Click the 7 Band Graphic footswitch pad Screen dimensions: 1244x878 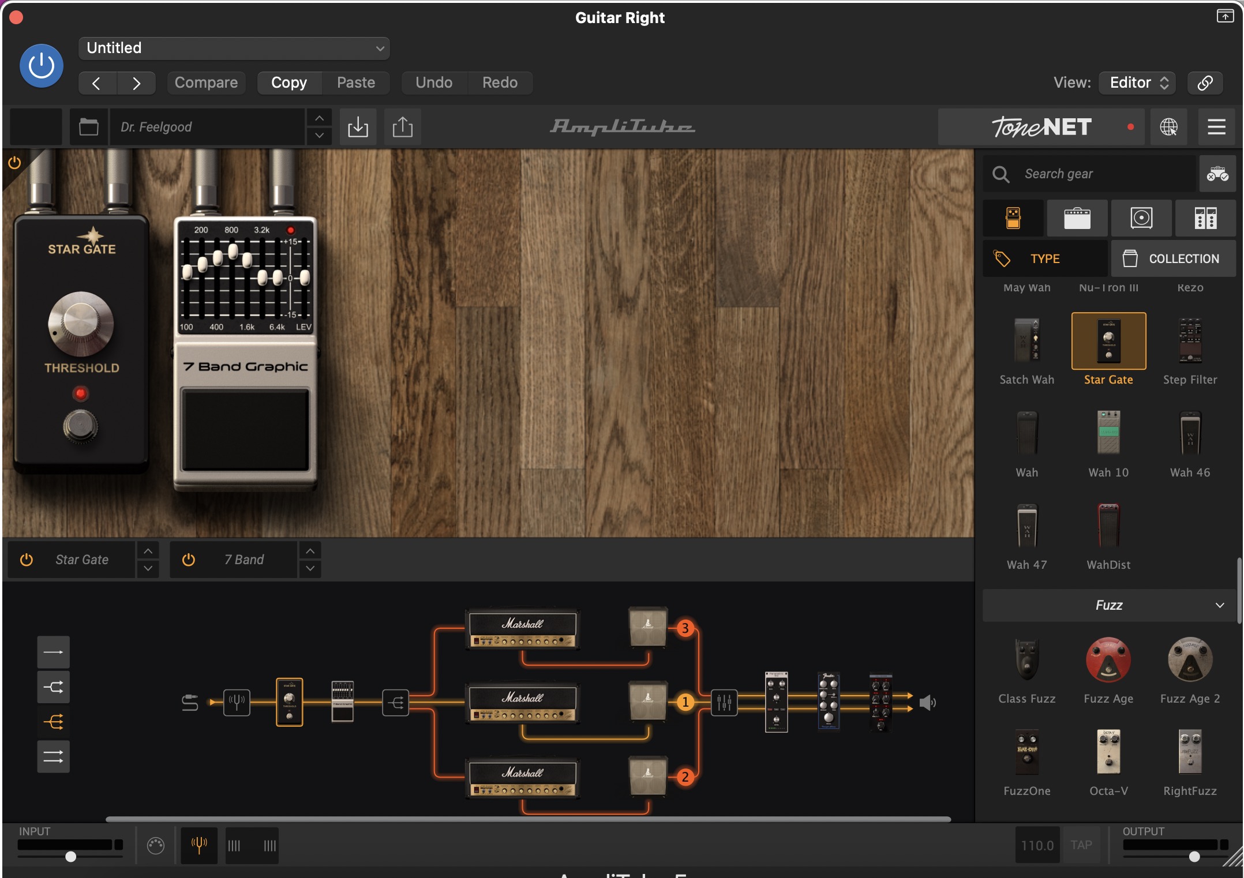[x=245, y=429]
